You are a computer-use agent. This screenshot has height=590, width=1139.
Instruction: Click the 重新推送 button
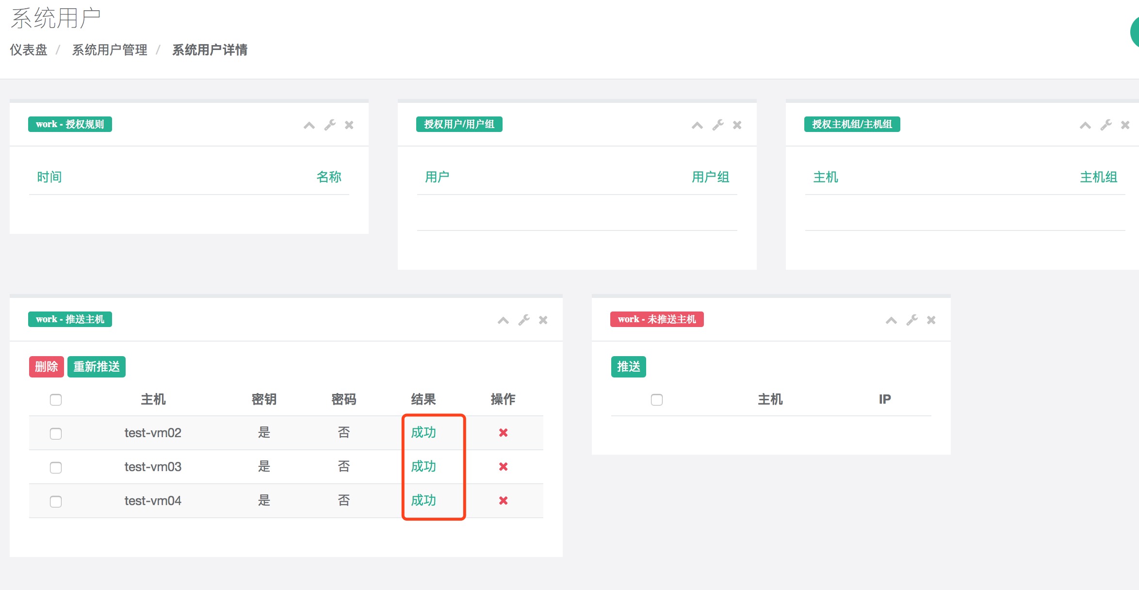[x=97, y=367]
